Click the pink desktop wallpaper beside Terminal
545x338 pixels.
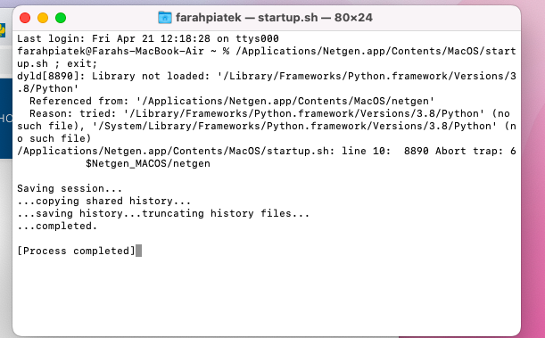(x=533, y=174)
